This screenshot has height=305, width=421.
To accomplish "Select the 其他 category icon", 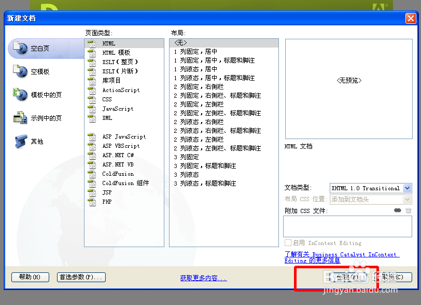I will pyautogui.click(x=21, y=141).
